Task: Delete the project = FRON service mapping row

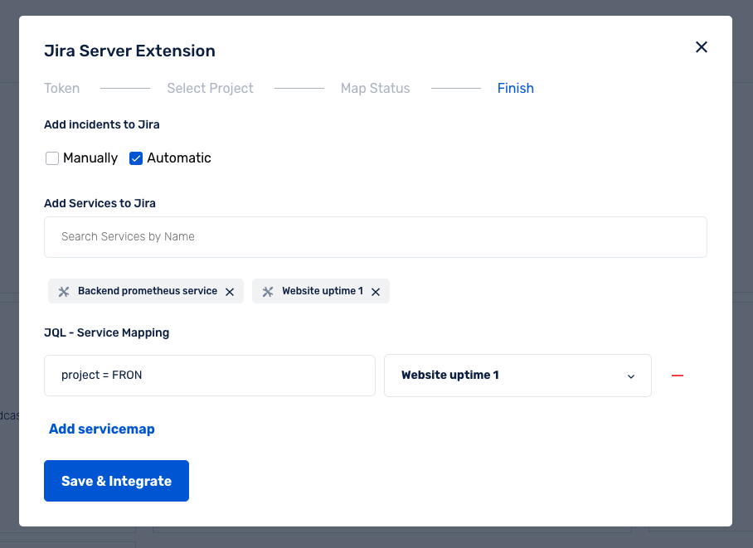Action: pyautogui.click(x=678, y=376)
